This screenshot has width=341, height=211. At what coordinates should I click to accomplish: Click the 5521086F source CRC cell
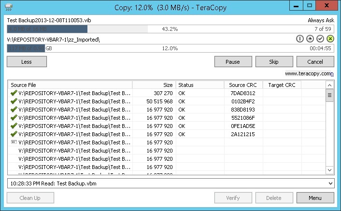click(x=243, y=118)
